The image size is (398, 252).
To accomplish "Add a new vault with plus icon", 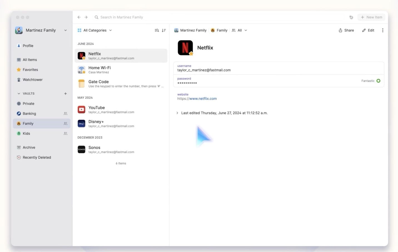I will [66, 94].
